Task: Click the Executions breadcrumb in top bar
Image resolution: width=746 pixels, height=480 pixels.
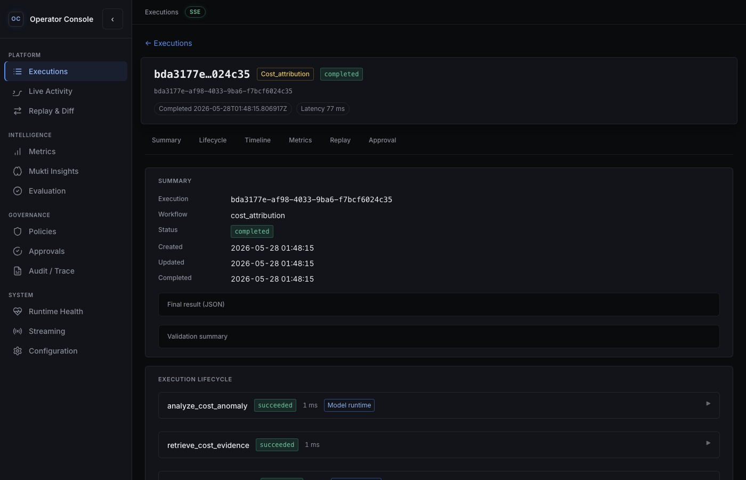Action: [161, 12]
